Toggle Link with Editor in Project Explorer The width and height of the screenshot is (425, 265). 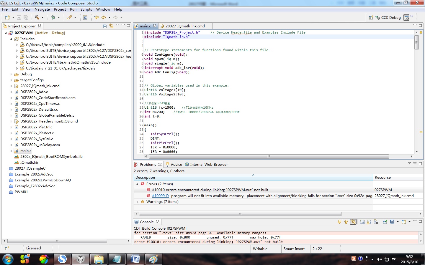[x=111, y=26]
